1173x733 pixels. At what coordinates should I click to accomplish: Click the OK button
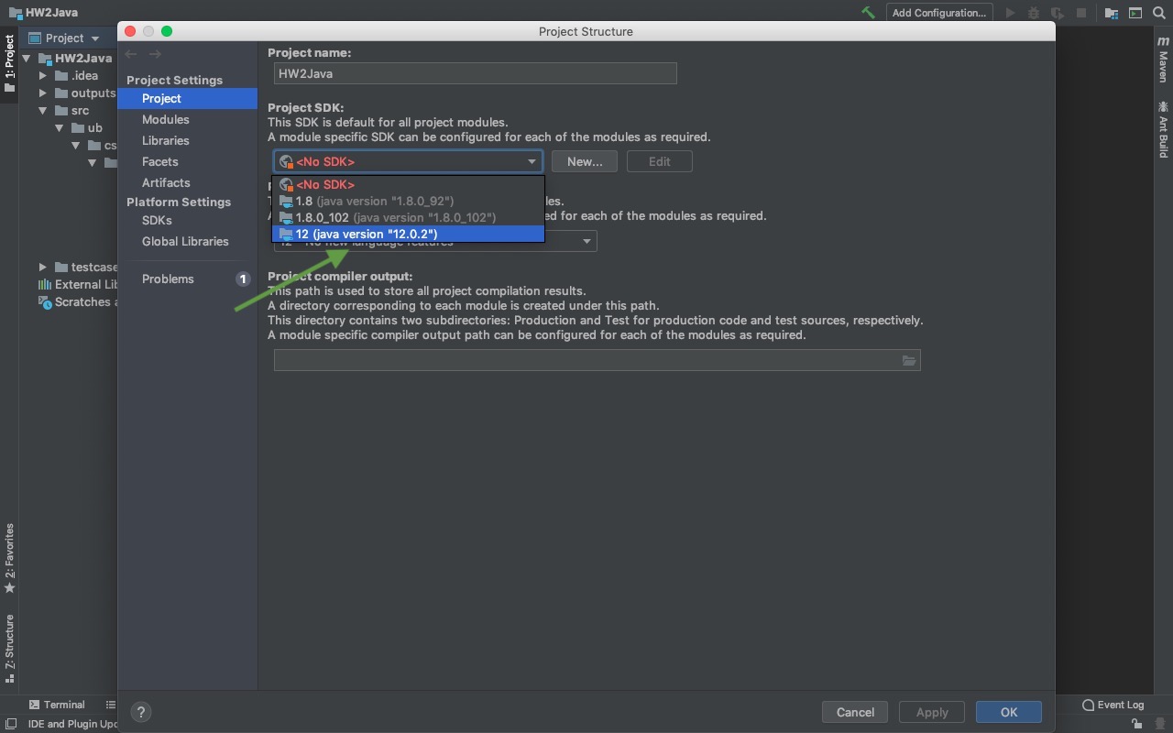tap(1008, 712)
